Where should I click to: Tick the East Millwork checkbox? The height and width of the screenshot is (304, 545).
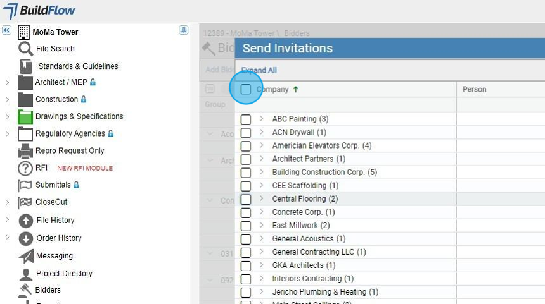[x=246, y=226]
